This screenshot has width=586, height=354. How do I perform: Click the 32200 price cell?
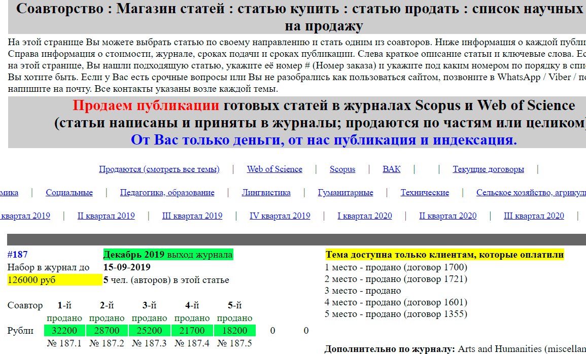[64, 331]
